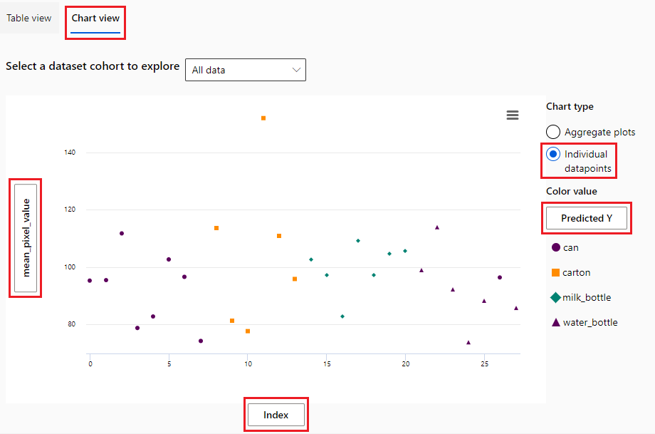Image resolution: width=655 pixels, height=434 pixels.
Task: Expand the cohort dropdown chevron arrow
Action: tap(296, 70)
